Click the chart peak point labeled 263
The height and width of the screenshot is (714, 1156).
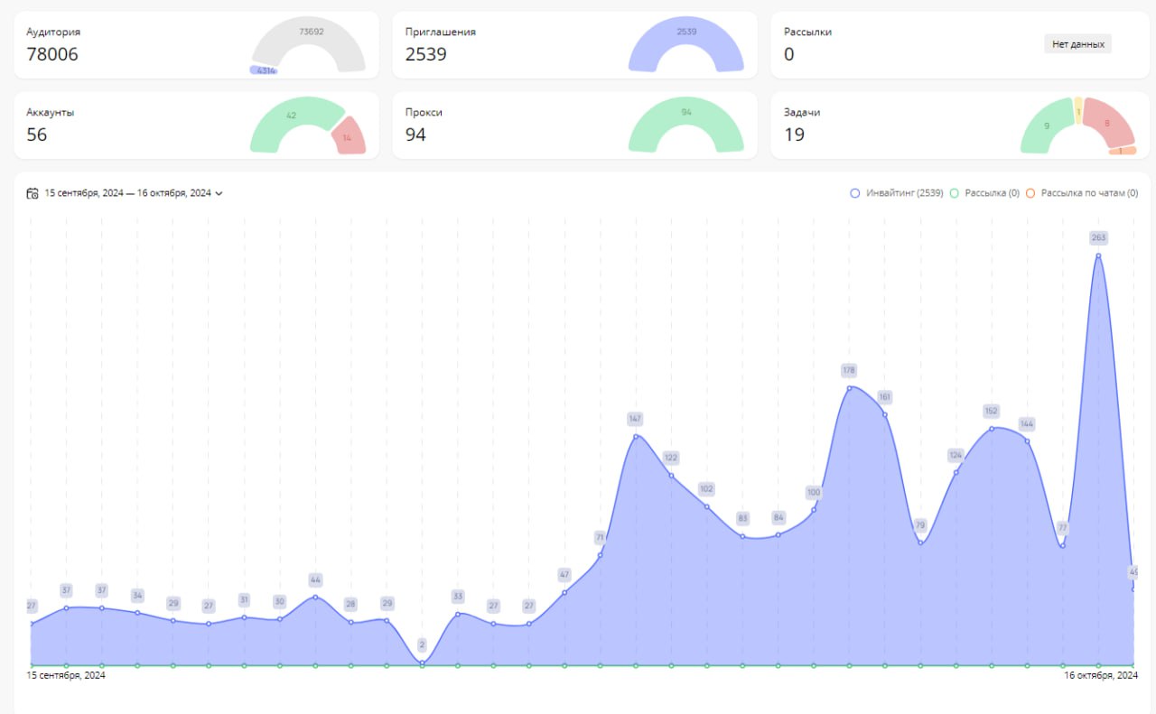(1098, 255)
